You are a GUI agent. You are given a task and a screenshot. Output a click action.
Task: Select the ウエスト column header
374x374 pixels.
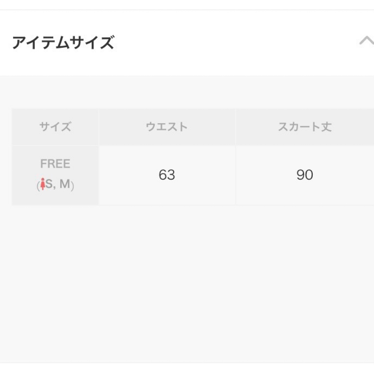[x=167, y=127]
